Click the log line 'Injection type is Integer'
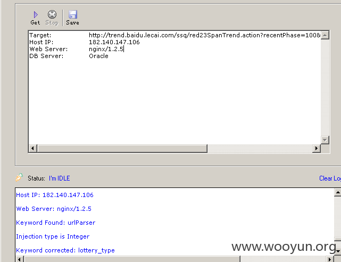Image resolution: width=341 pixels, height=262 pixels. (x=53, y=236)
